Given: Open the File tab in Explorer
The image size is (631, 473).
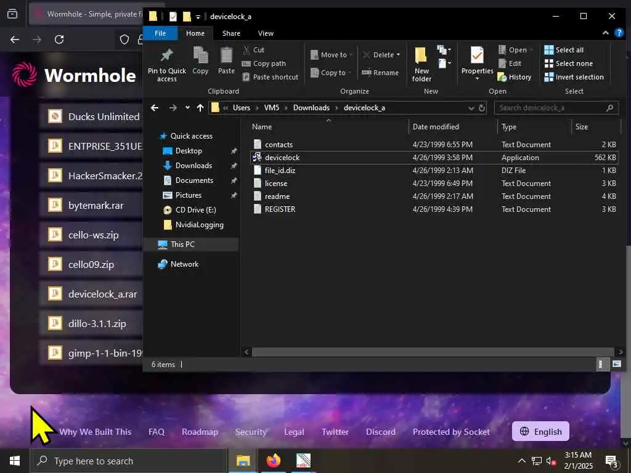Looking at the screenshot, I should pos(160,33).
